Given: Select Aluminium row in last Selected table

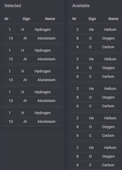Looking at the screenshot, I should [32, 122].
